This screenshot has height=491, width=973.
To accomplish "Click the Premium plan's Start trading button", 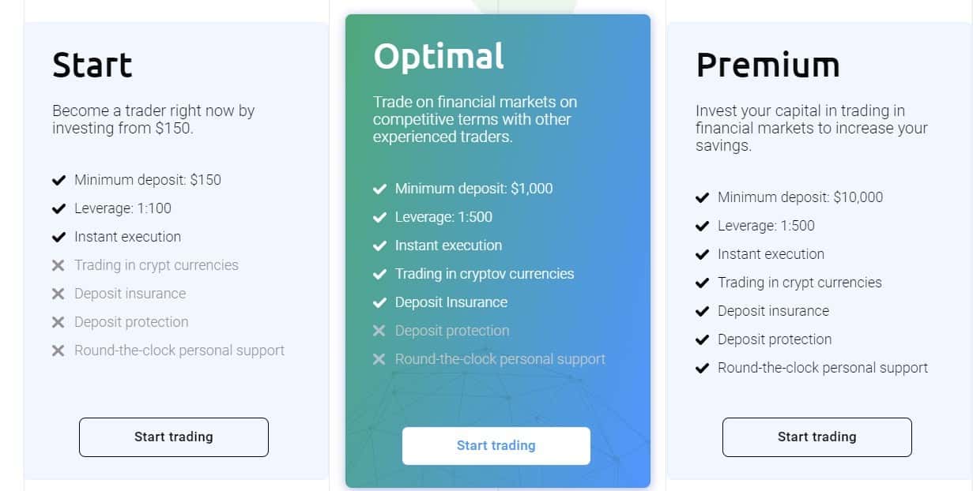I will click(816, 437).
